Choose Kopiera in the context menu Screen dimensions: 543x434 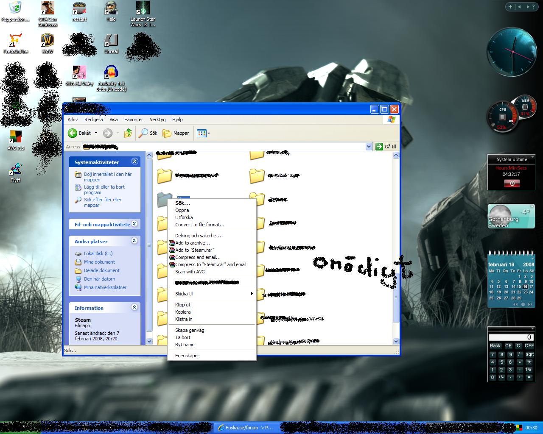[x=212, y=312]
